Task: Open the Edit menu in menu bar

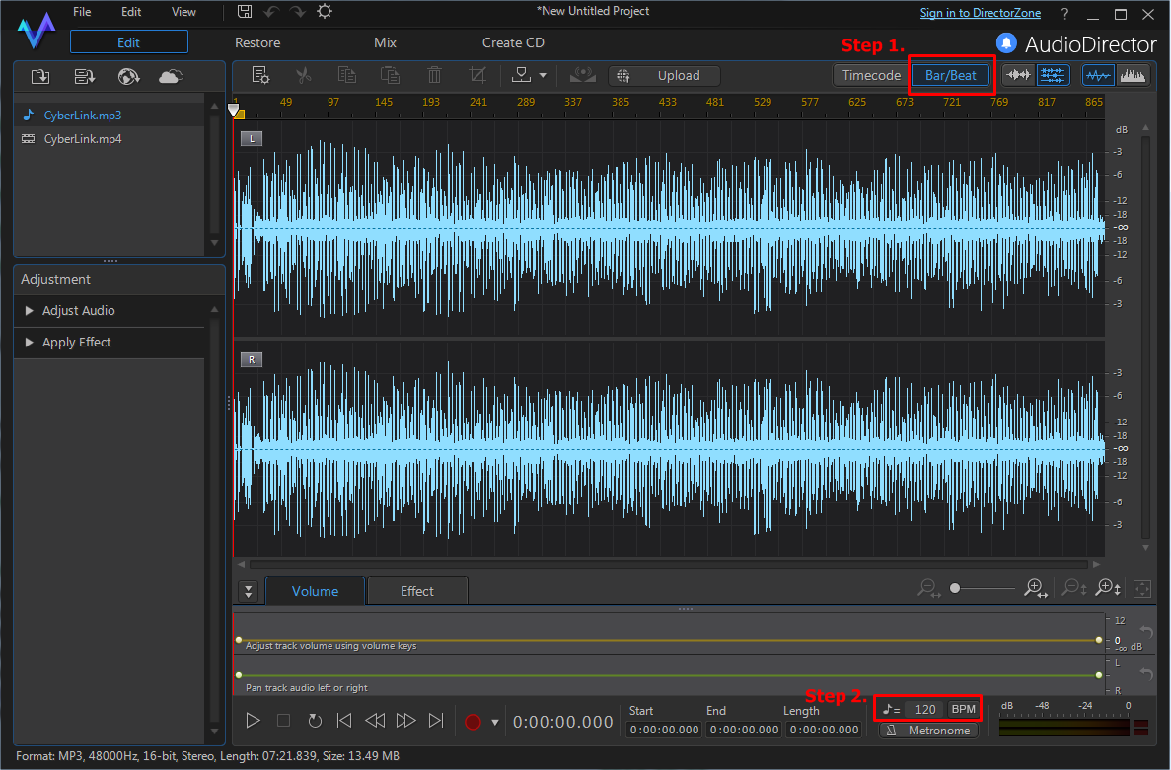Action: (x=131, y=11)
